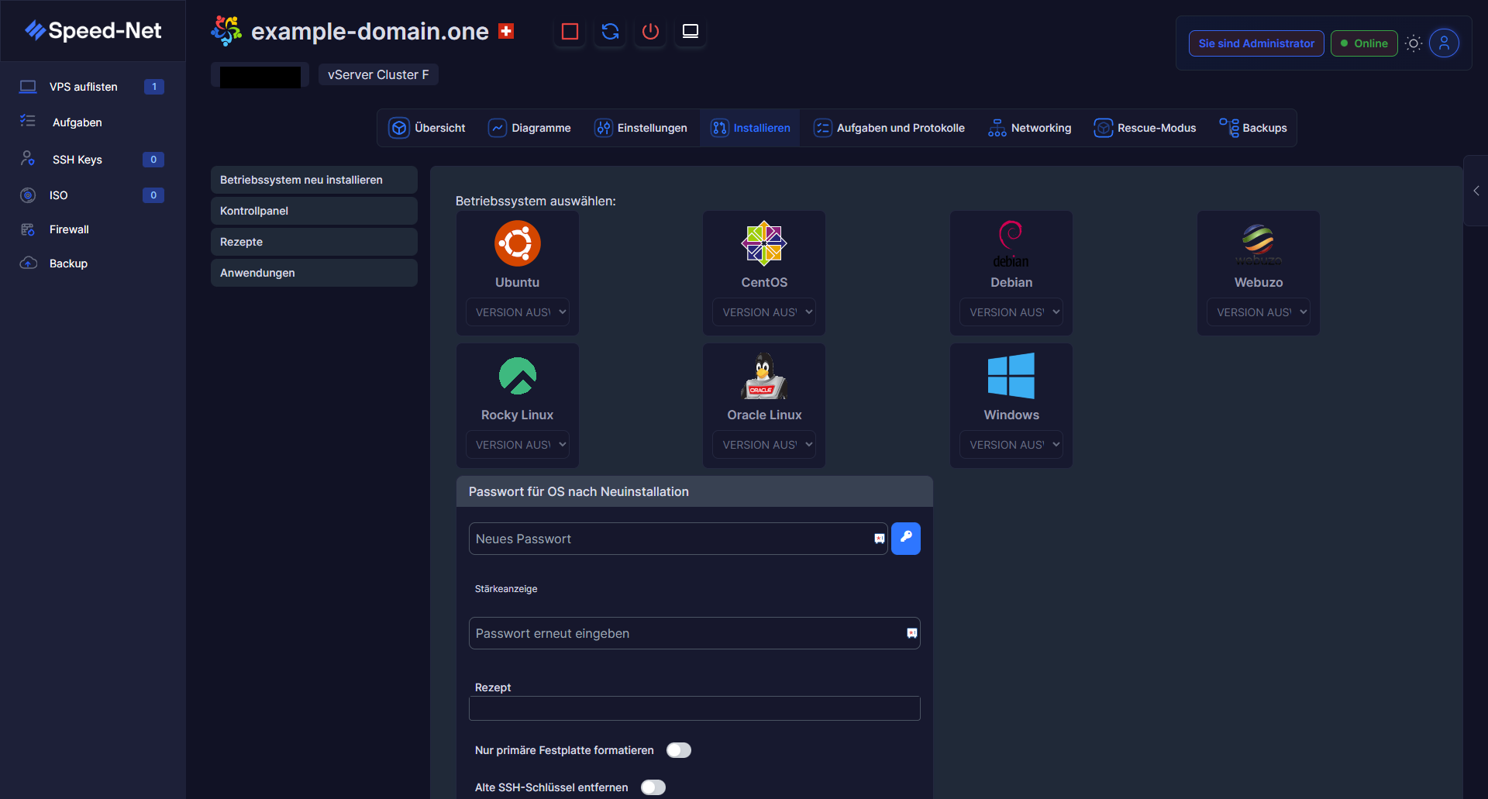
Task: Open Rescue-Modus tab
Action: [x=1145, y=128]
